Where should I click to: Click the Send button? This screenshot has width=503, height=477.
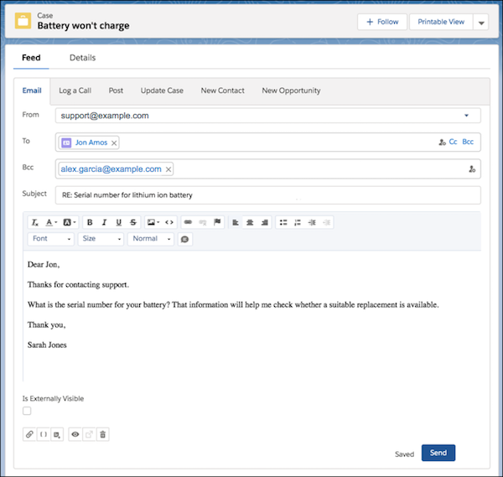(x=438, y=453)
